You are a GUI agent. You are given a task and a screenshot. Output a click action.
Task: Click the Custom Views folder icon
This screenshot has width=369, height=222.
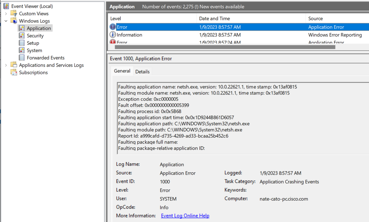click(14, 13)
